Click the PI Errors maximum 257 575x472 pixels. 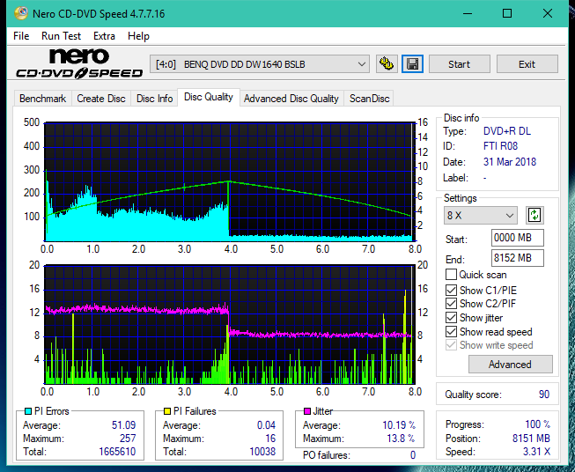(128, 439)
